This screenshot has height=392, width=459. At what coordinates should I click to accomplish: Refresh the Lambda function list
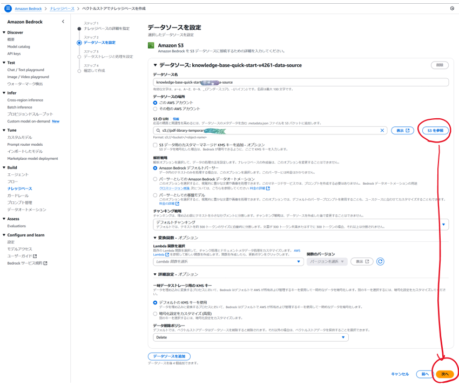[380, 261]
